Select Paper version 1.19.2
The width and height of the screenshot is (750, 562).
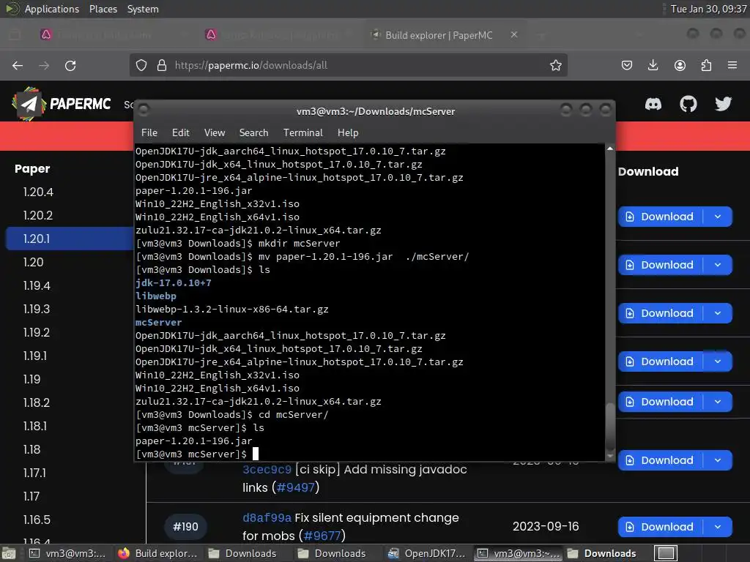click(37, 333)
